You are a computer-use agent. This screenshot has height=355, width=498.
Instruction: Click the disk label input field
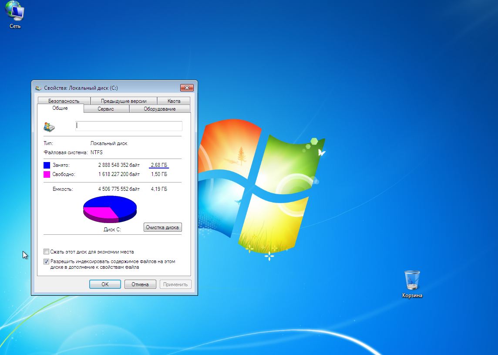tap(128, 126)
